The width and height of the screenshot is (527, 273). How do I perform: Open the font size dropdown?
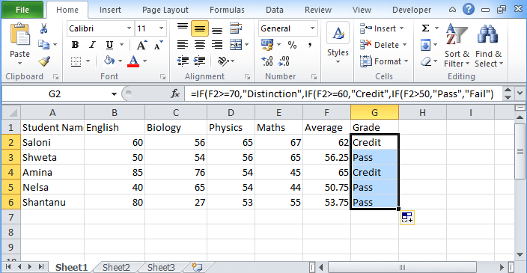(x=162, y=28)
